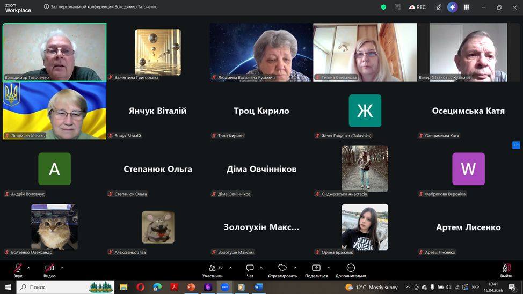Click the cloud REC recording indicator
This screenshot has width=523, height=294.
point(417,7)
